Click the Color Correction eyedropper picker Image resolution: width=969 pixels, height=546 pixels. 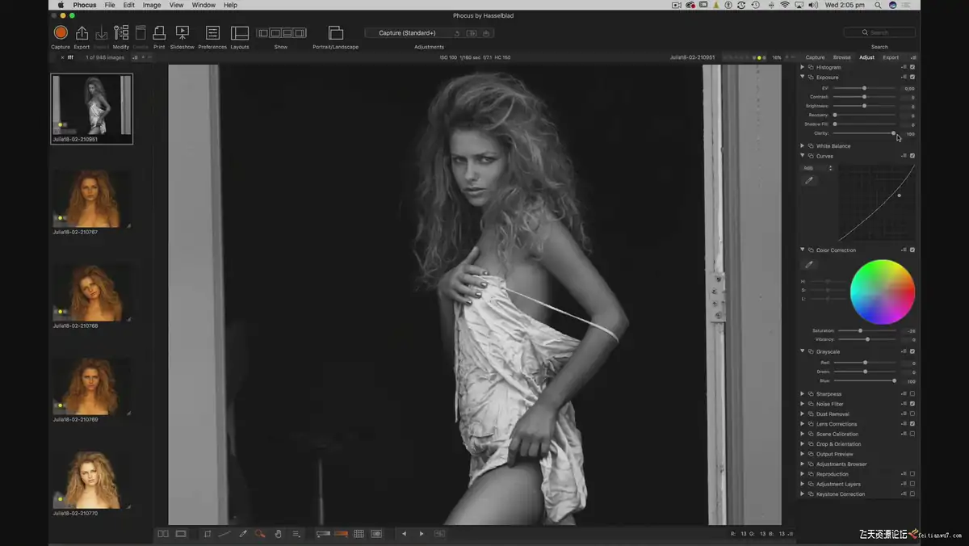808,264
